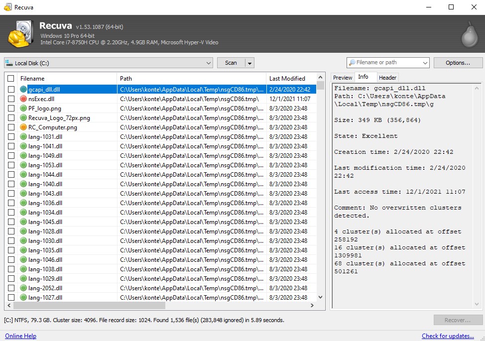Click the Recuva hard hat logo in header
This screenshot has width=485, height=341.
pyautogui.click(x=21, y=33)
